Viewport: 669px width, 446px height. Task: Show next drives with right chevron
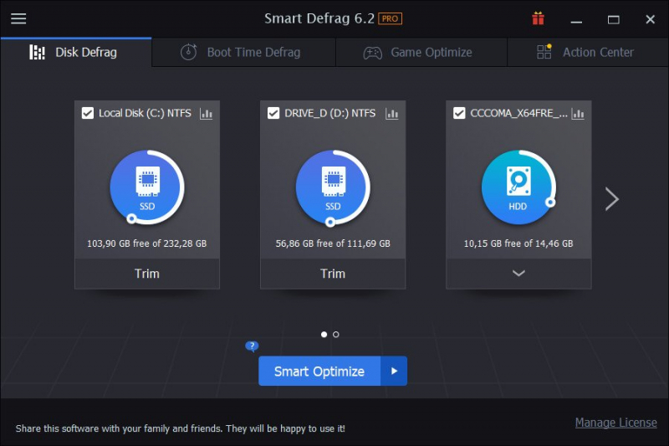(612, 198)
